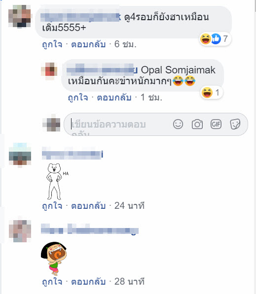Reply to the comment posted 6 ชม. ago
The height and width of the screenshot is (294, 256).
[88, 44]
